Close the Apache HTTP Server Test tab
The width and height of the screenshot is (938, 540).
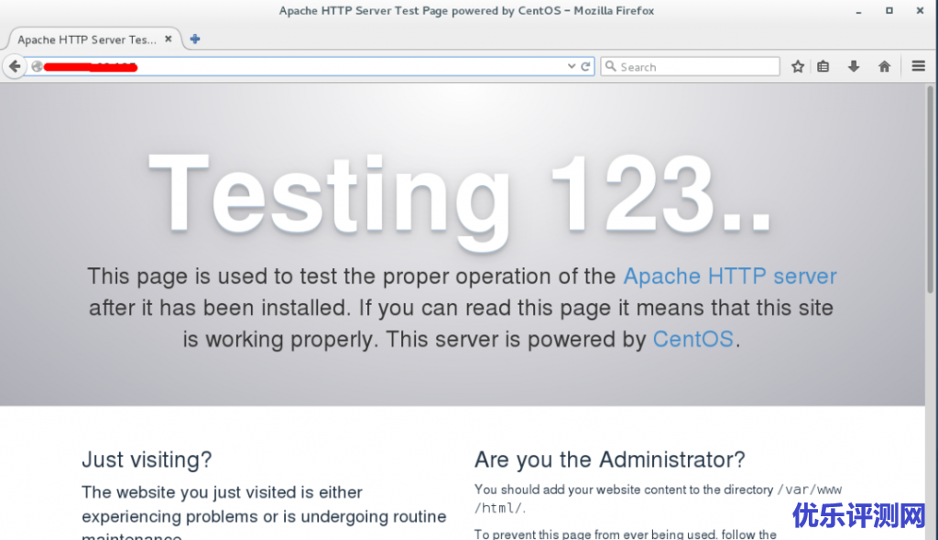pyautogui.click(x=168, y=39)
